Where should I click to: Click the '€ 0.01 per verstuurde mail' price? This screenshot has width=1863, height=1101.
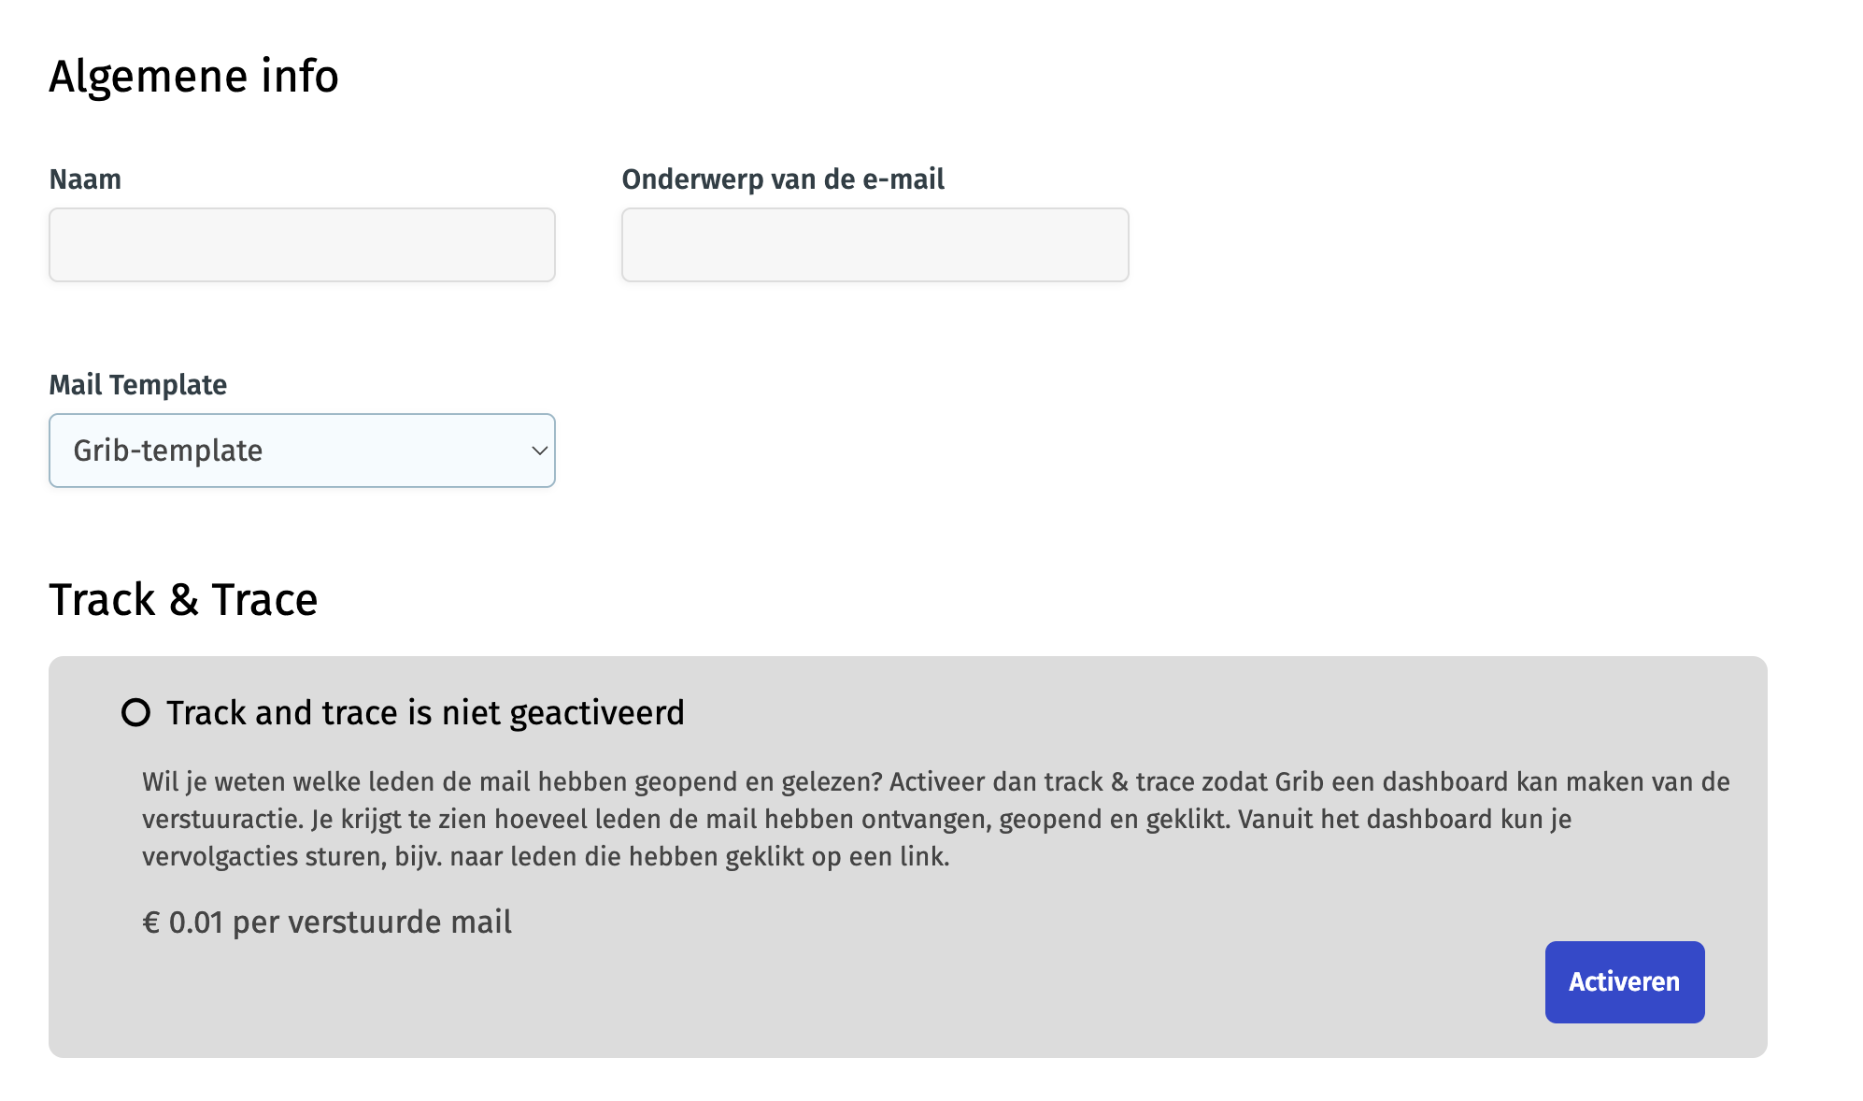click(327, 922)
